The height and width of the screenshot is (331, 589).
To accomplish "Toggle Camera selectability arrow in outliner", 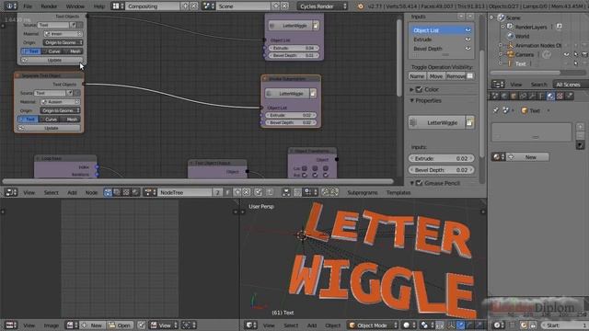I will 576,54.
